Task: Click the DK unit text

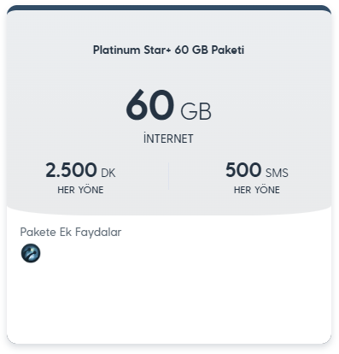Action: tap(108, 173)
